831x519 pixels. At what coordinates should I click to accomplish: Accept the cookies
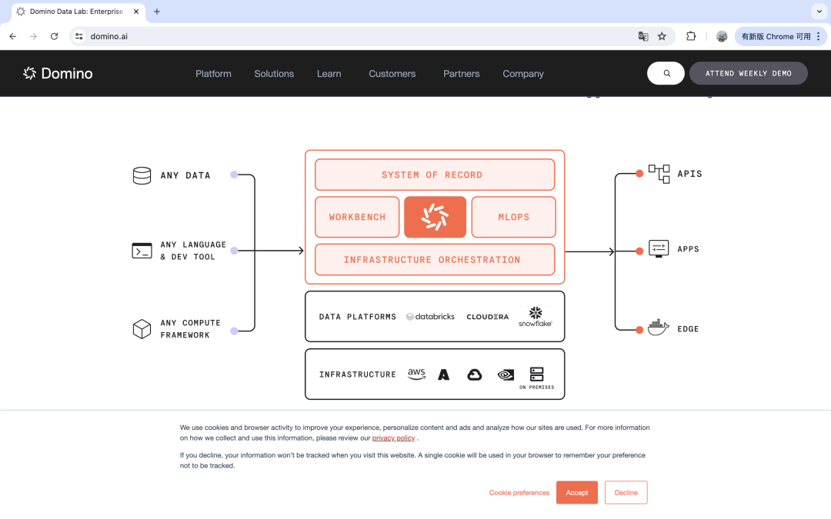pyautogui.click(x=577, y=493)
